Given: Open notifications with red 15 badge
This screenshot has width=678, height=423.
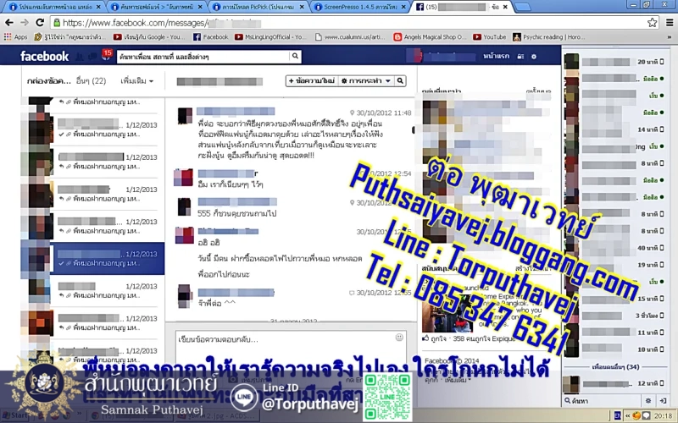Looking at the screenshot, I should pos(106,56).
